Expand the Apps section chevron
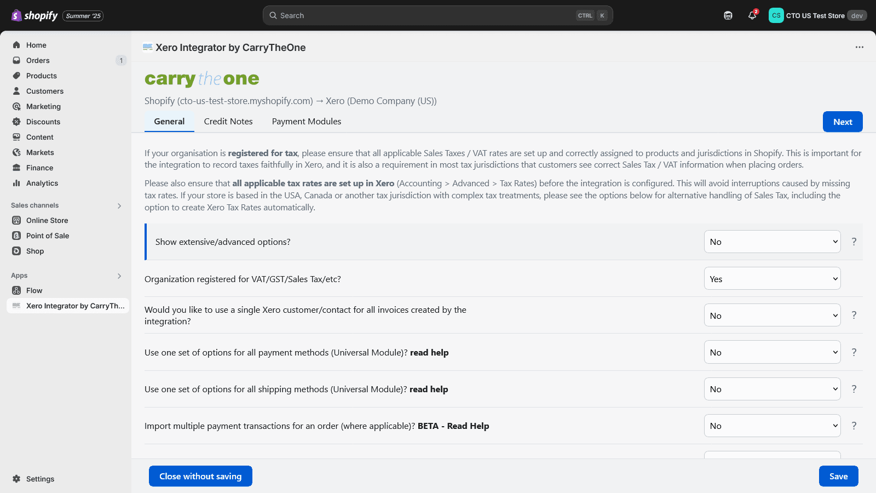 [119, 276]
